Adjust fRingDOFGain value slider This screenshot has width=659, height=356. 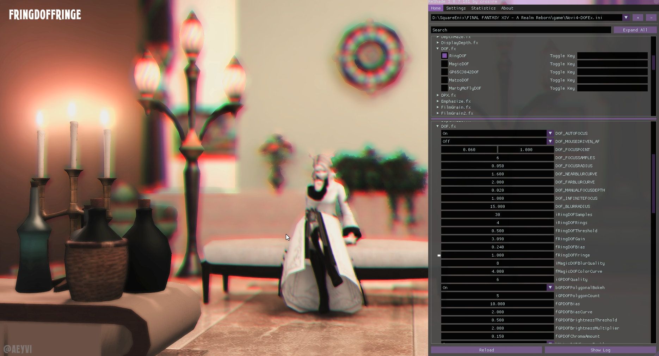(x=497, y=239)
